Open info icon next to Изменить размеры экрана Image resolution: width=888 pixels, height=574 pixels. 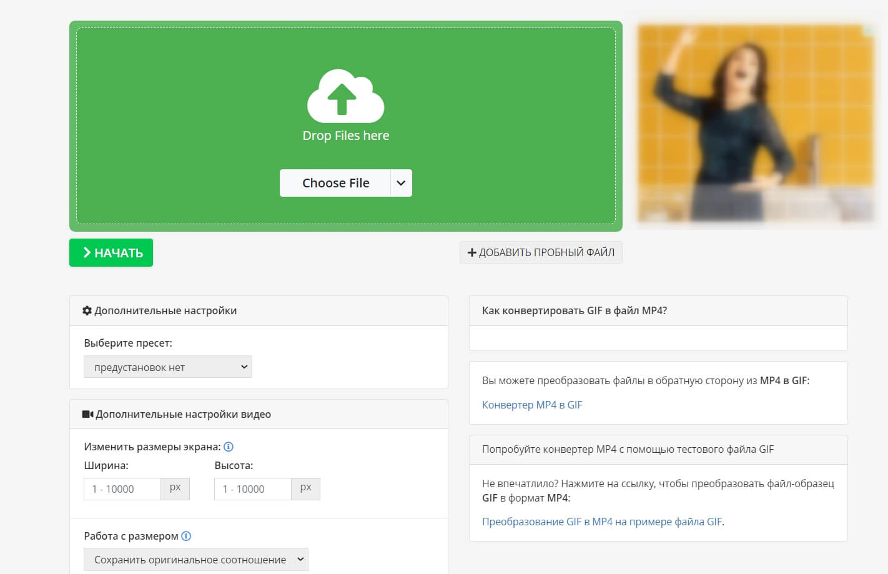(x=229, y=447)
